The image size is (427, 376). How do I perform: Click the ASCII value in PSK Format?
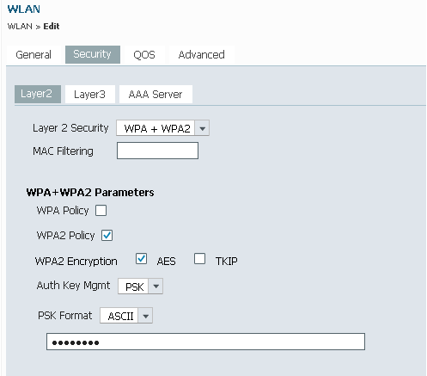(x=119, y=316)
